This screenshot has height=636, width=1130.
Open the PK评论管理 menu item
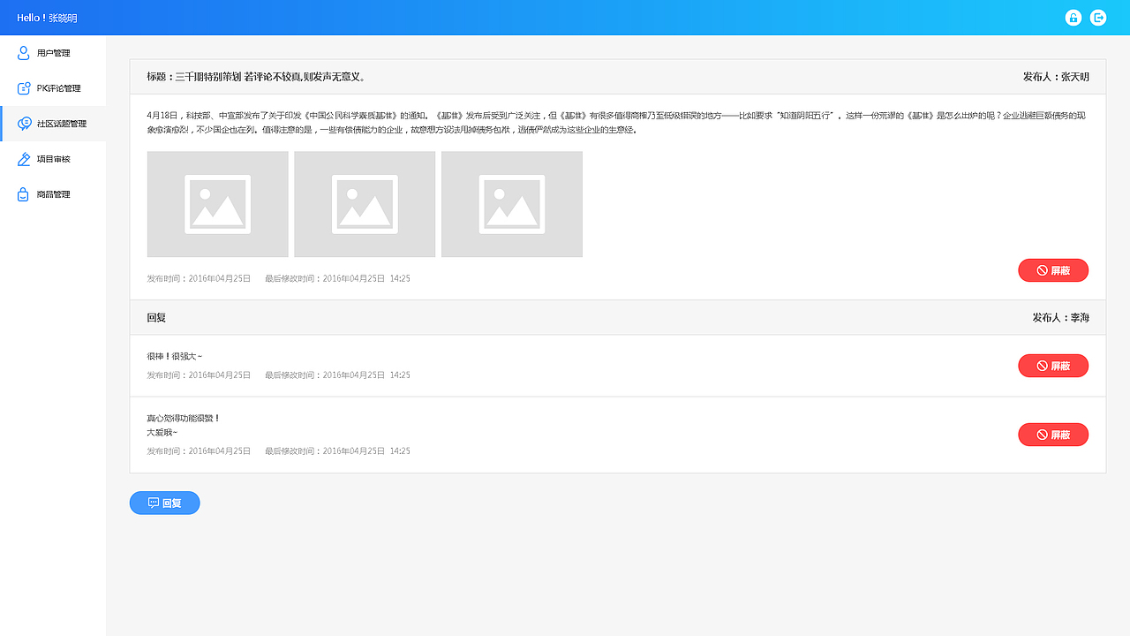pos(53,88)
